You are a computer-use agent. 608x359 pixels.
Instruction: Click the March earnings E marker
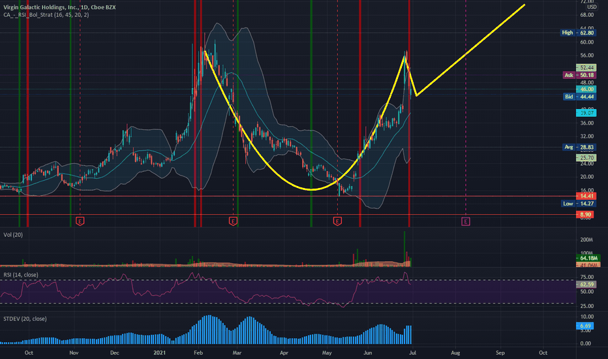[x=233, y=221]
